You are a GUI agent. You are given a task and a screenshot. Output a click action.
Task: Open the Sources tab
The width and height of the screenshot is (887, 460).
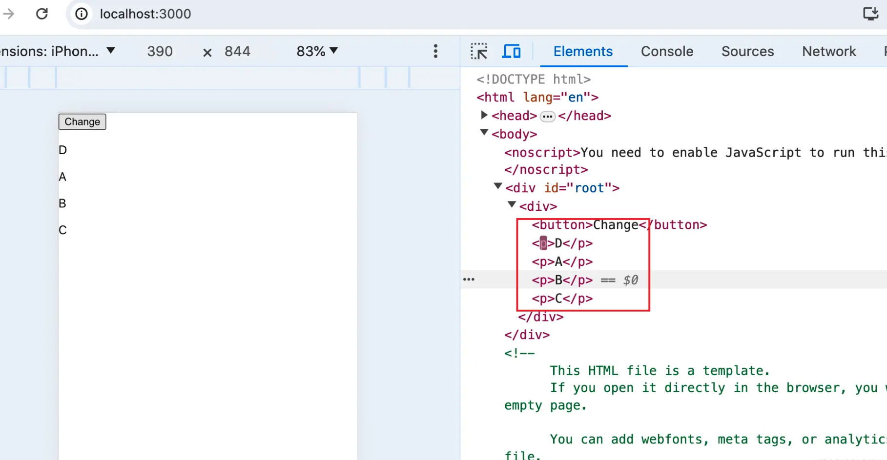click(x=747, y=51)
